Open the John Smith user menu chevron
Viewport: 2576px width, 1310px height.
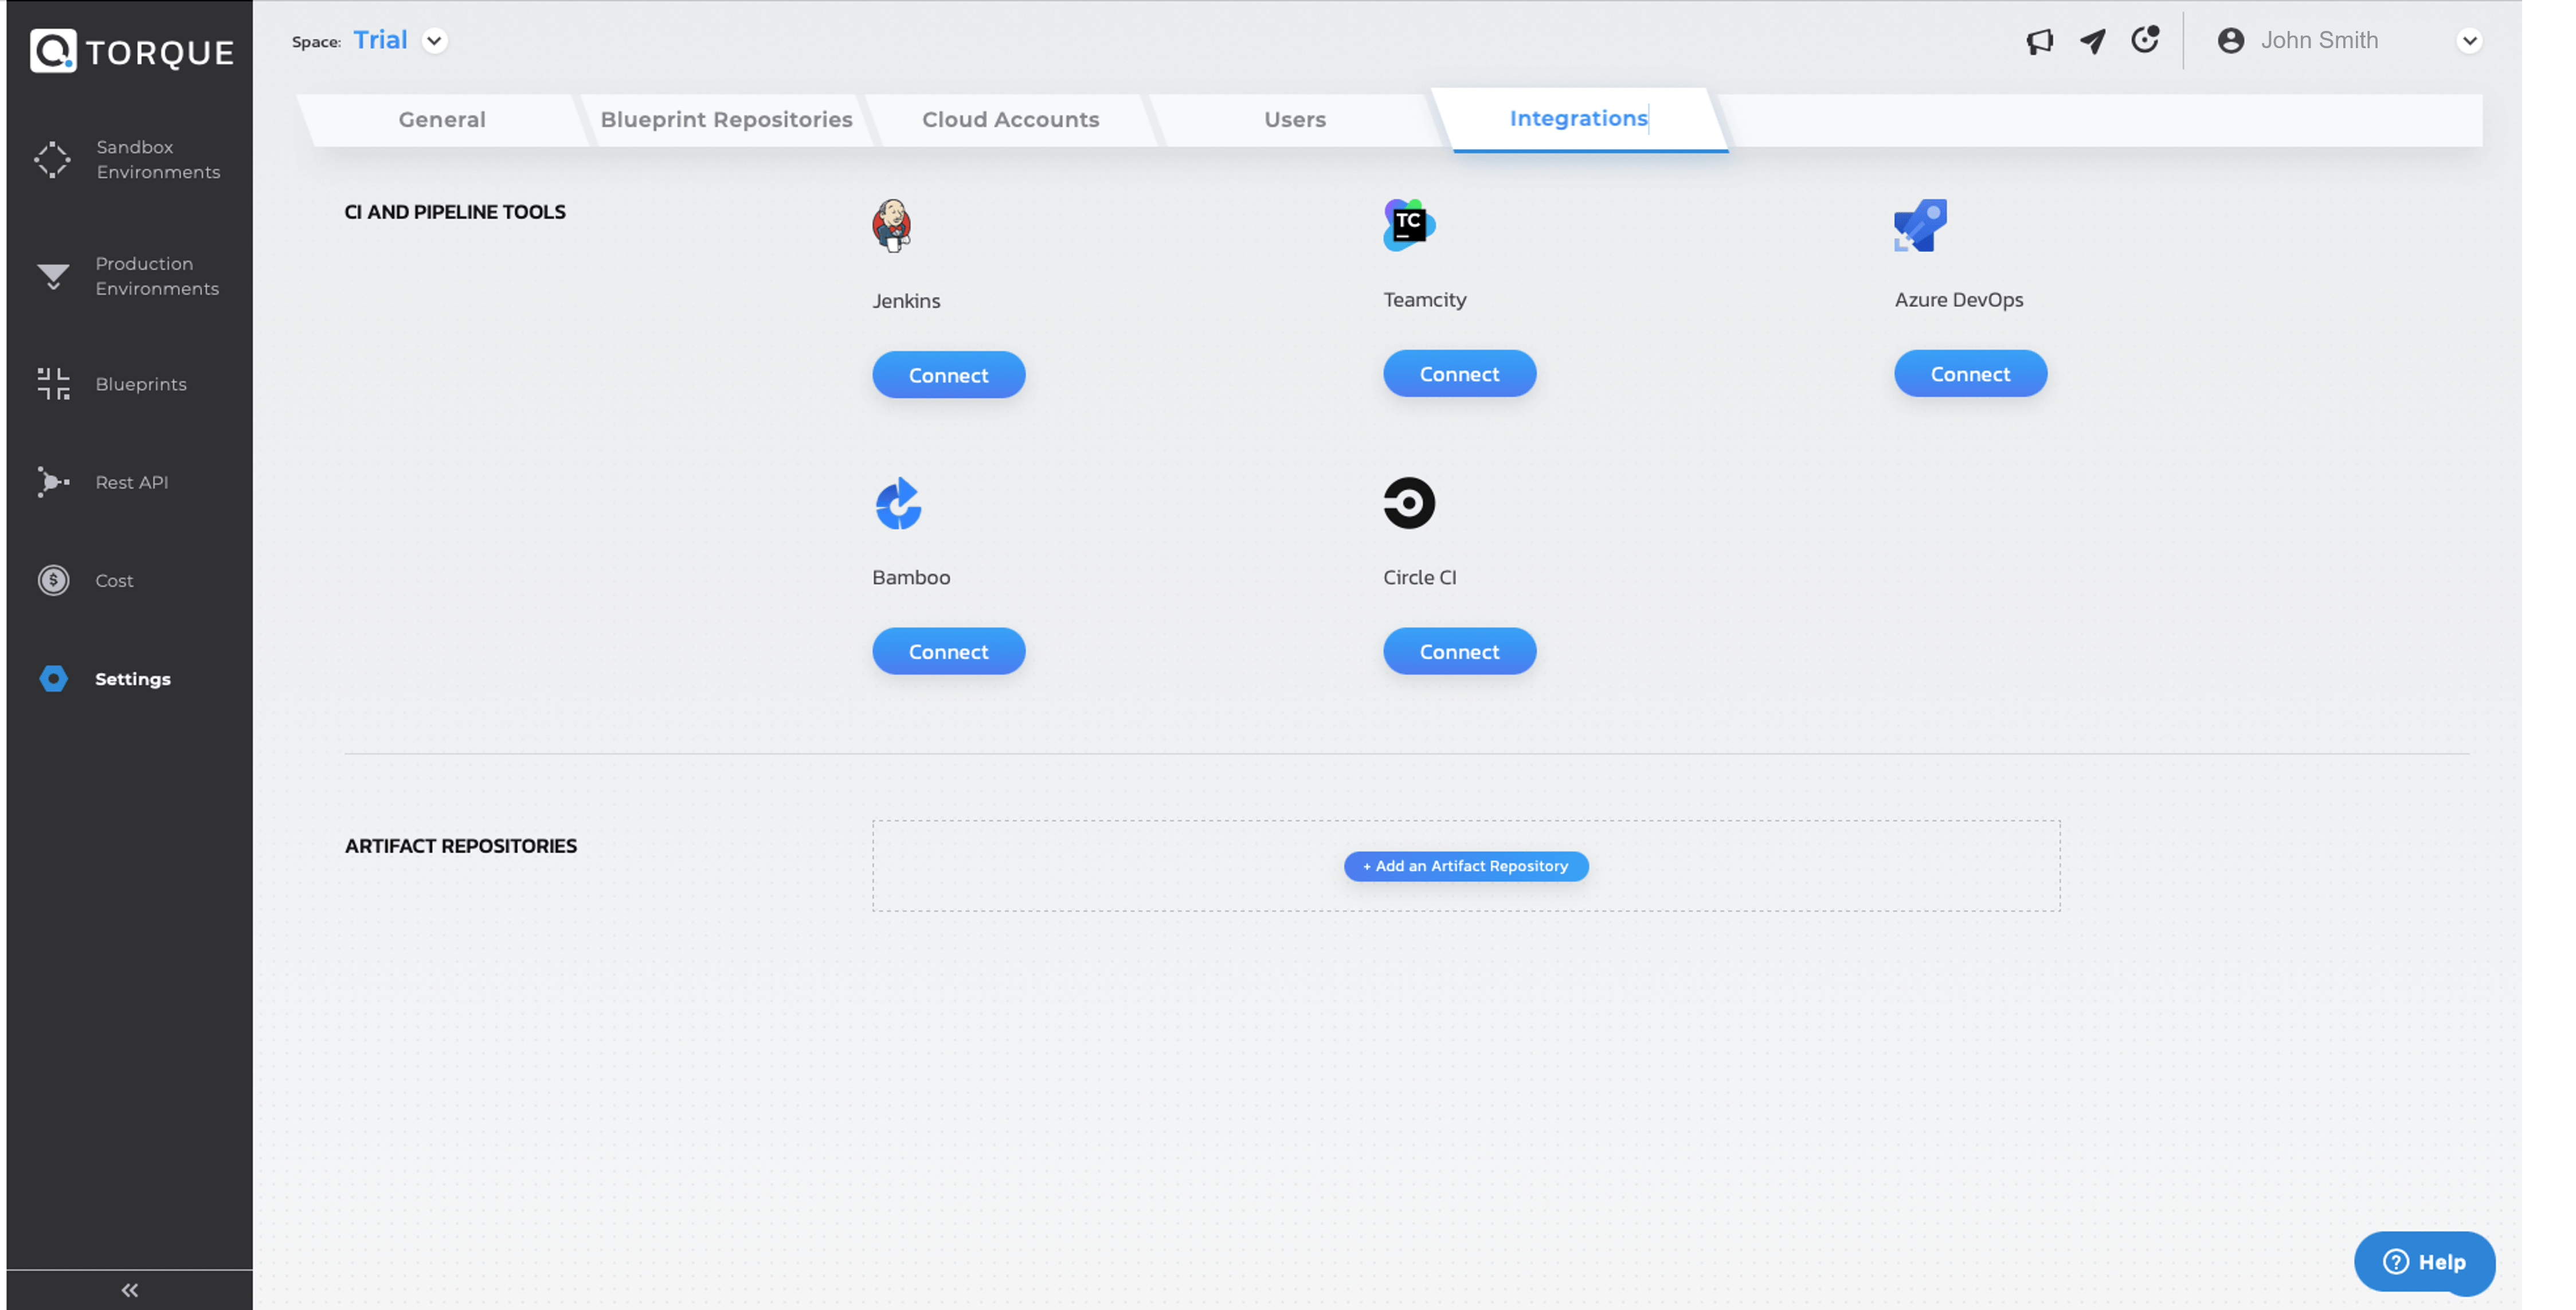point(2468,41)
